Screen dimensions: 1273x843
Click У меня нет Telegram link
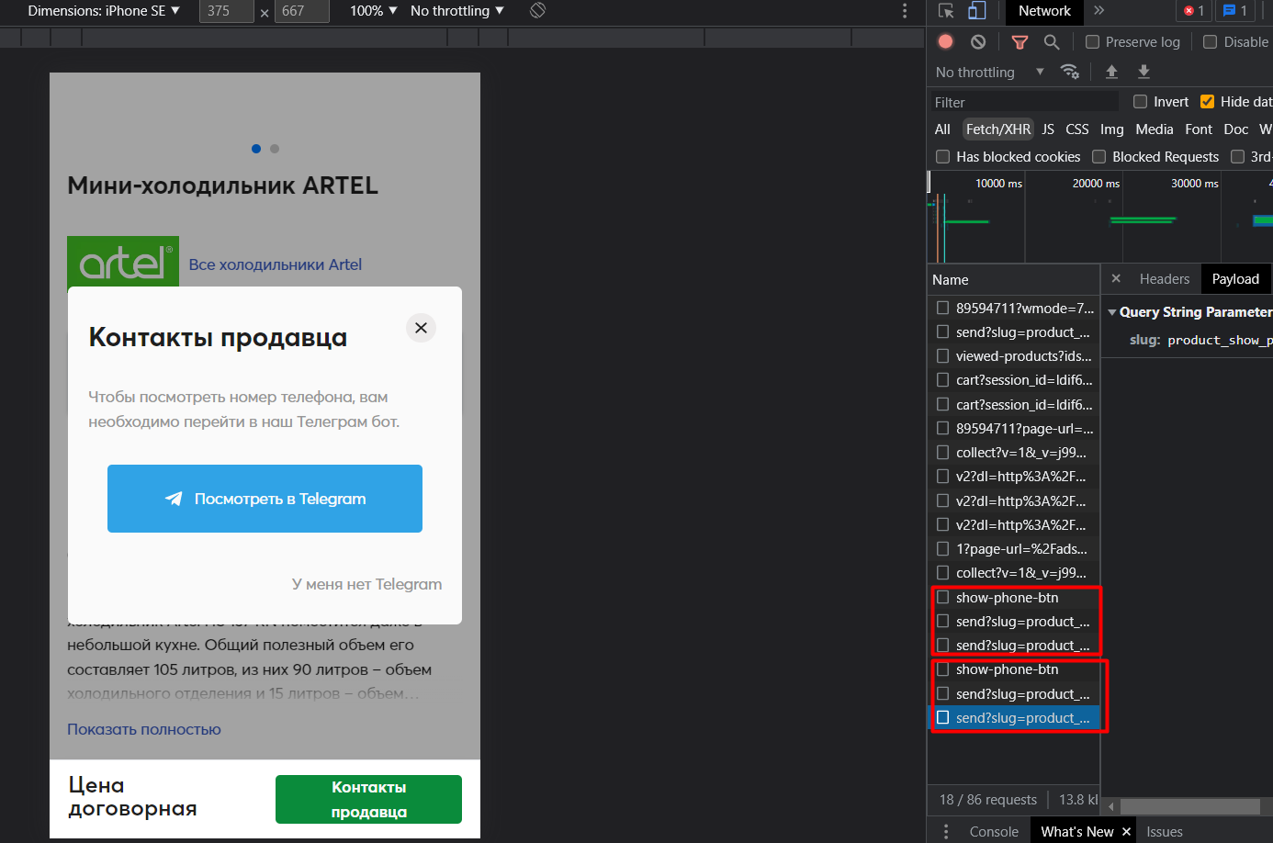pyautogui.click(x=366, y=584)
